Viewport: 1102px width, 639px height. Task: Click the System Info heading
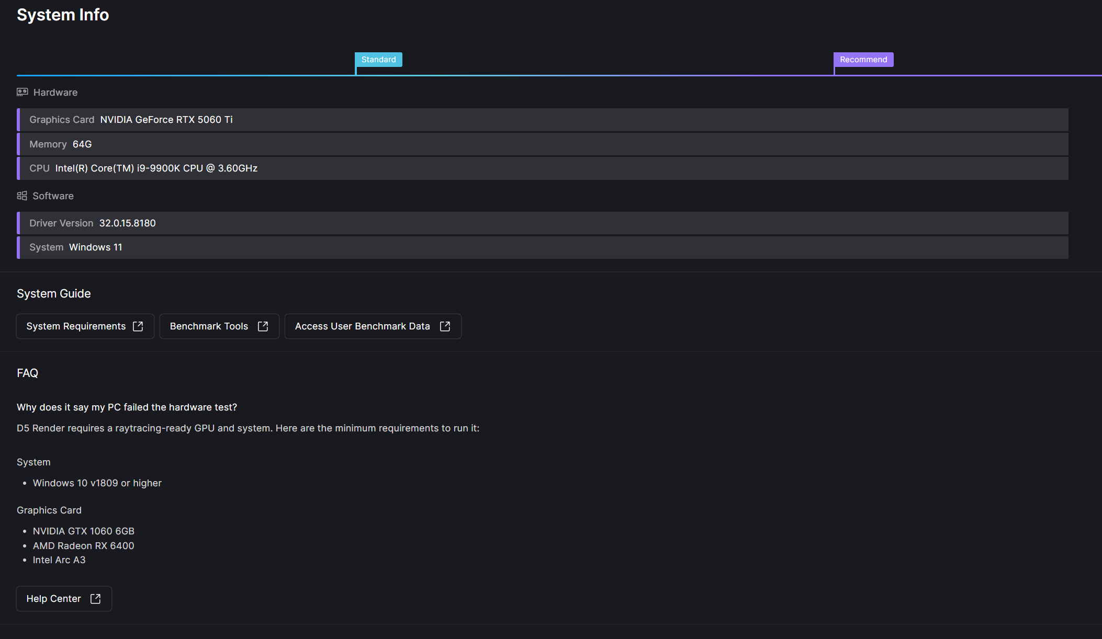pos(63,15)
